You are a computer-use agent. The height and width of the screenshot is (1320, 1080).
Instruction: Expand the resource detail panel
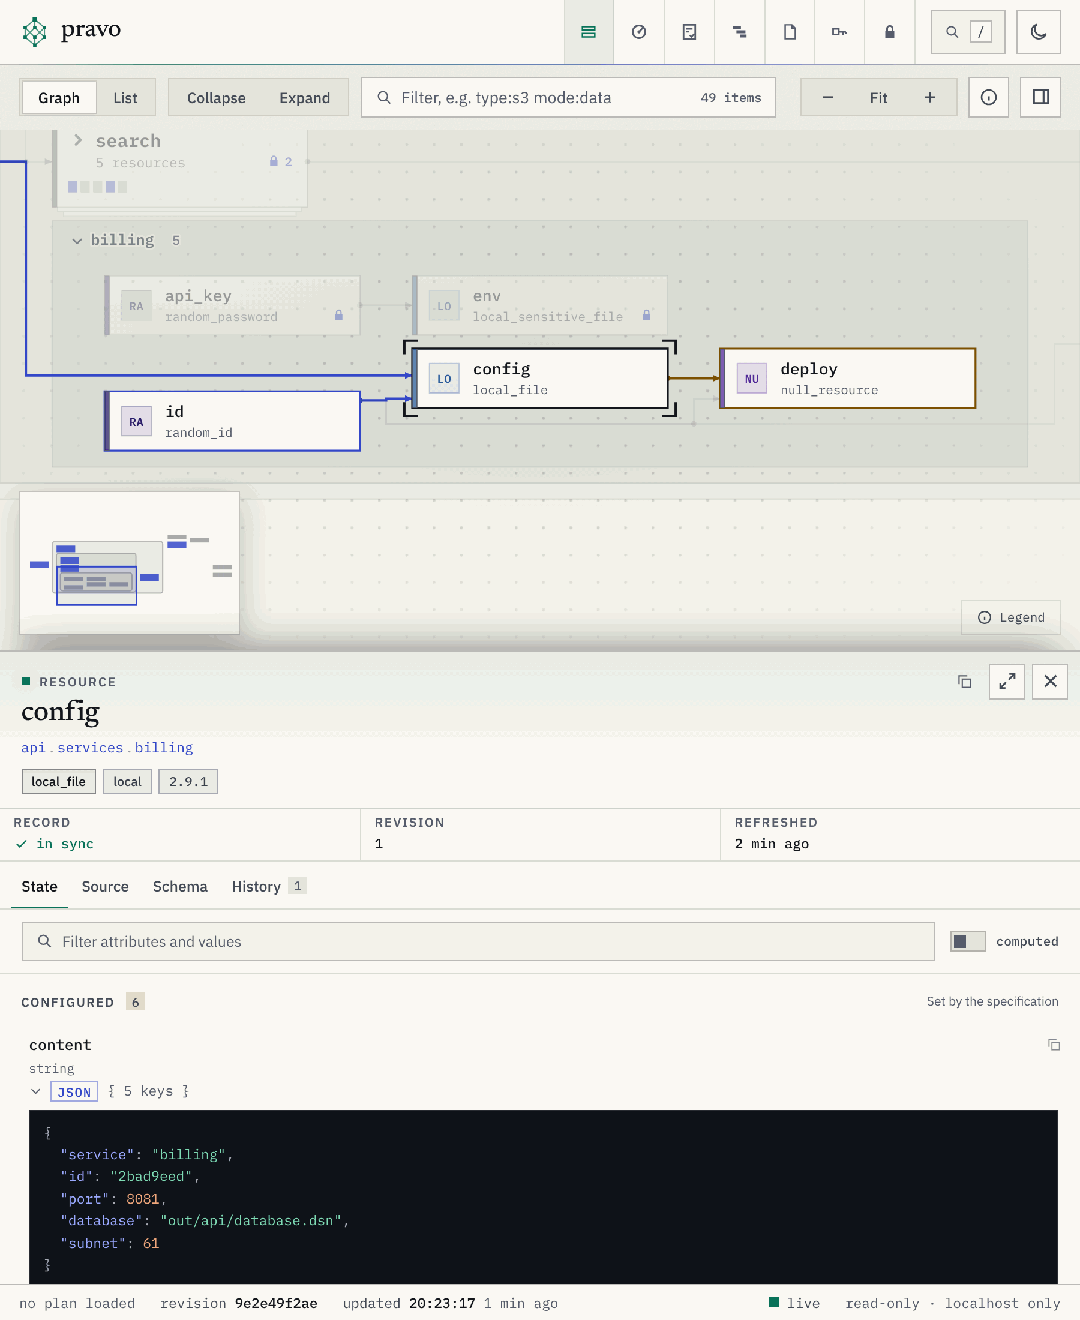1007,682
